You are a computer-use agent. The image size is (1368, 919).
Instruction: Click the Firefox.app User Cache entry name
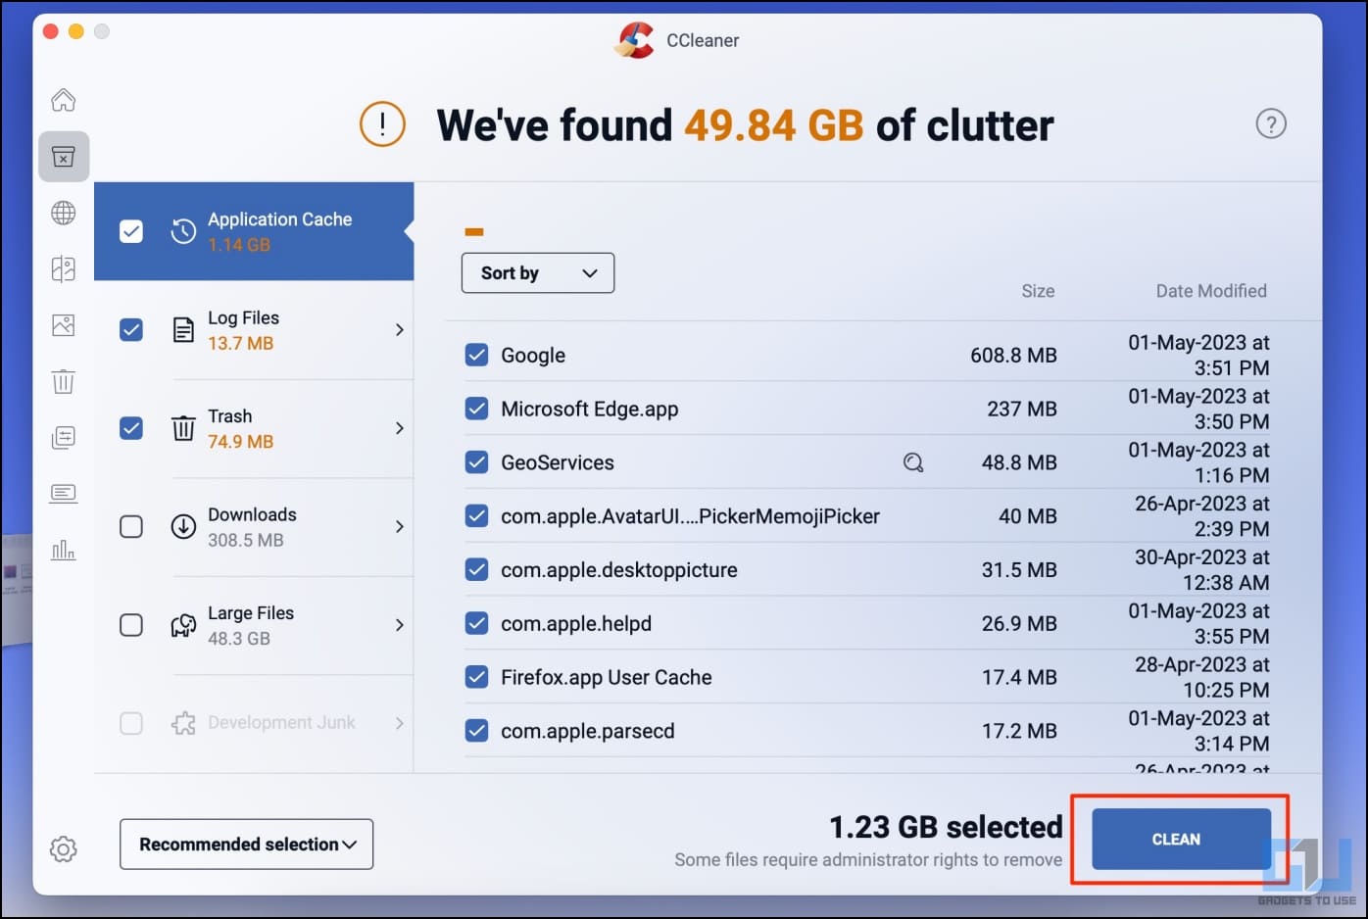click(606, 677)
